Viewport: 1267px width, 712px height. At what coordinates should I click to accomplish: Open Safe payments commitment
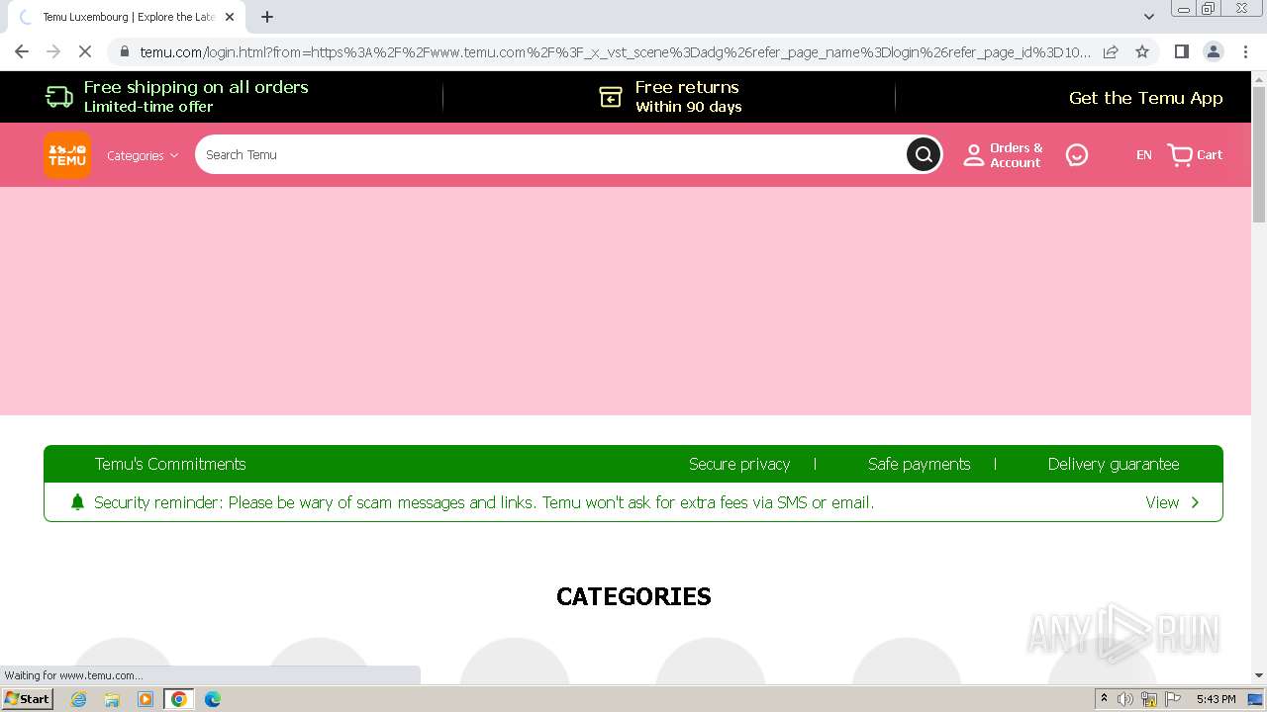919,464
